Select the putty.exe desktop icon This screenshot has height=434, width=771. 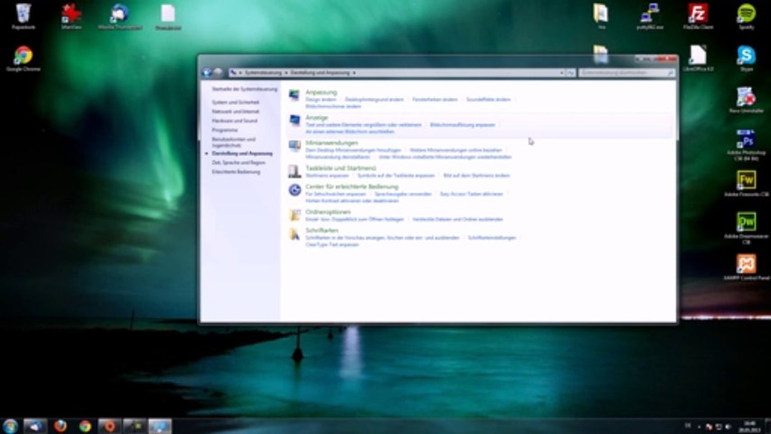[x=649, y=16]
